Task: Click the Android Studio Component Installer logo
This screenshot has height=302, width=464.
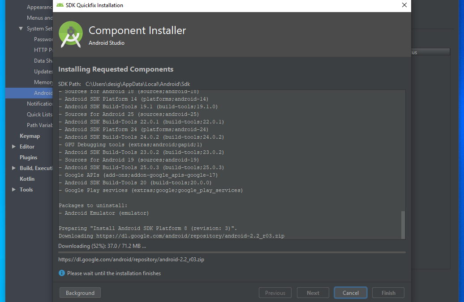Action: click(71, 34)
